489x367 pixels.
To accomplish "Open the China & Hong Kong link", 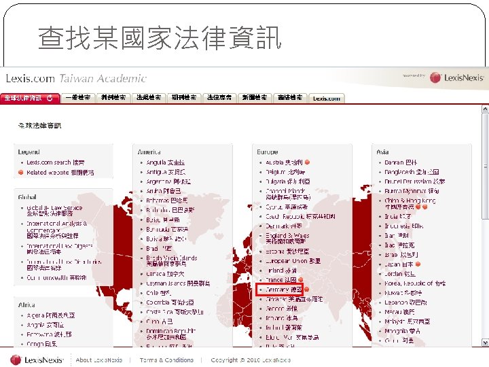I will click(x=410, y=203).
